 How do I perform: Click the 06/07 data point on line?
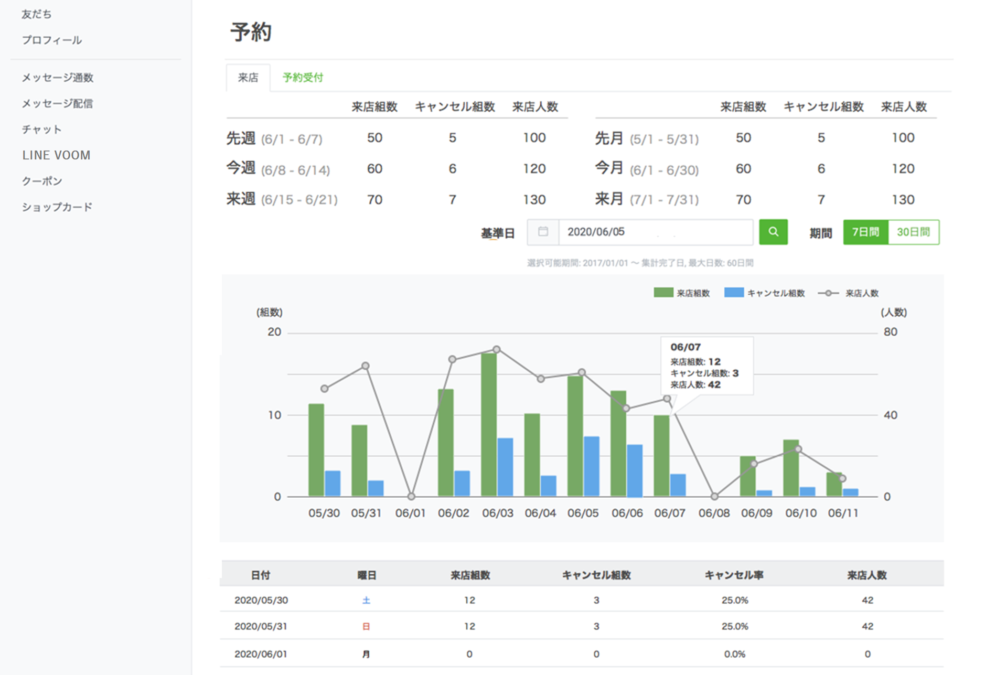pos(667,399)
